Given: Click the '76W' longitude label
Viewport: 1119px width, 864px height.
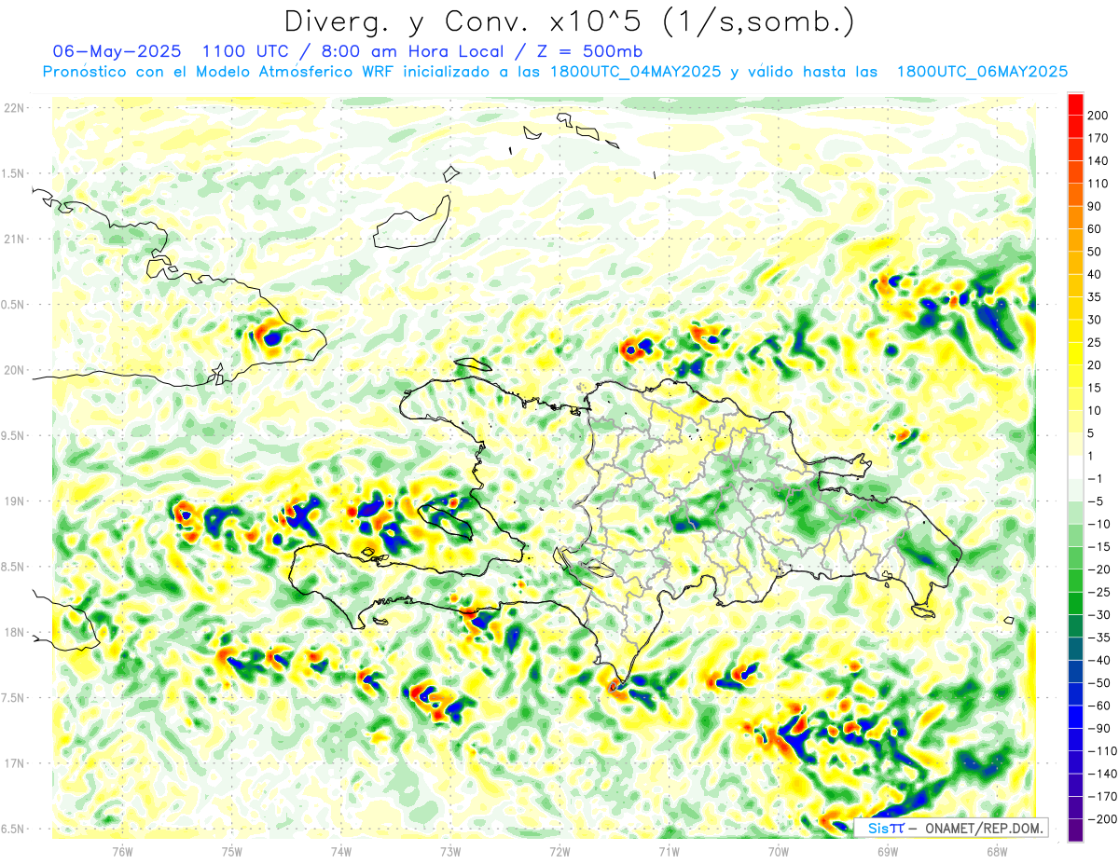Looking at the screenshot, I should (x=122, y=852).
